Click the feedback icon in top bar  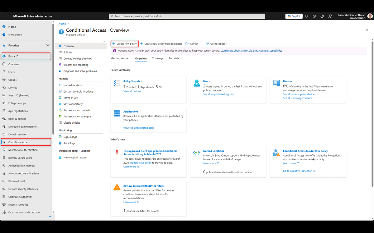click(330, 16)
